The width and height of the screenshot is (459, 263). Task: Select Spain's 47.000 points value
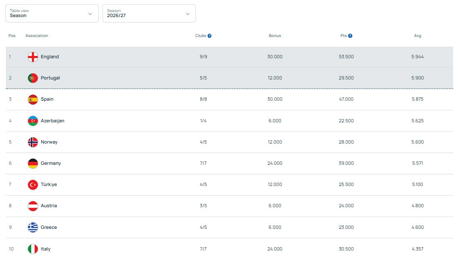[x=346, y=99]
